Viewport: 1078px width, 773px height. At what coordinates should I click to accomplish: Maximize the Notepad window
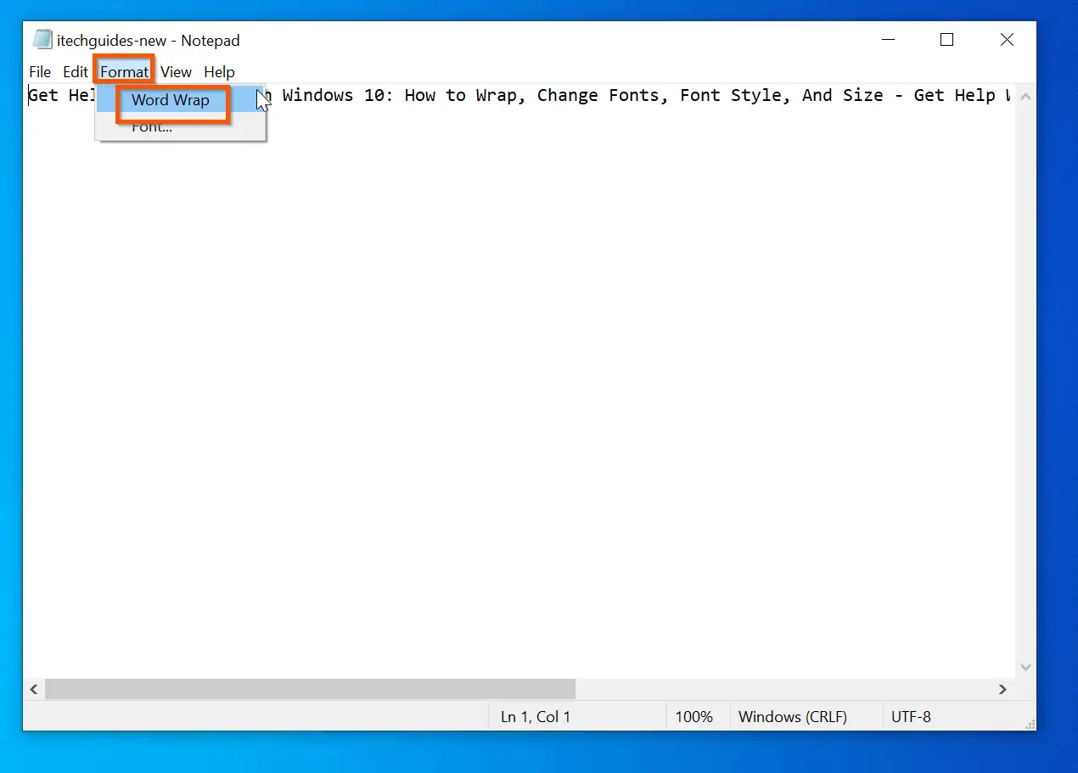(x=947, y=40)
